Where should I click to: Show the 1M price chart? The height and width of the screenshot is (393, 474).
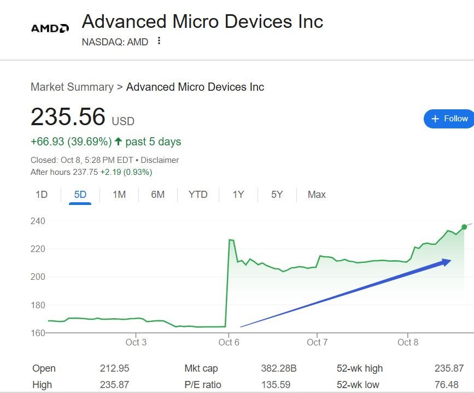tap(119, 195)
